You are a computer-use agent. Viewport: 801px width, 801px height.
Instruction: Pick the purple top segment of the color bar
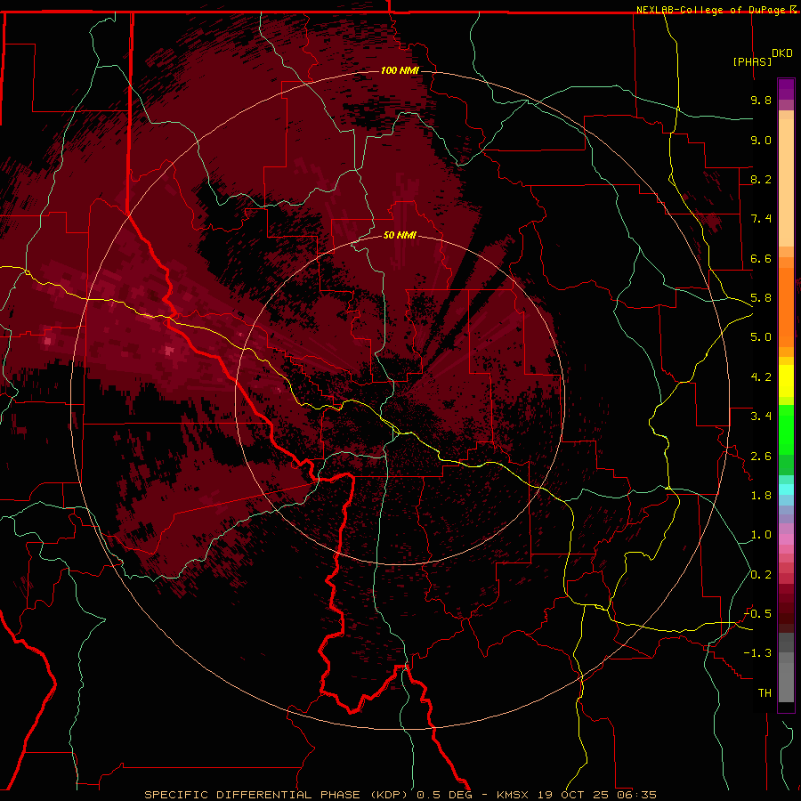pos(786,89)
